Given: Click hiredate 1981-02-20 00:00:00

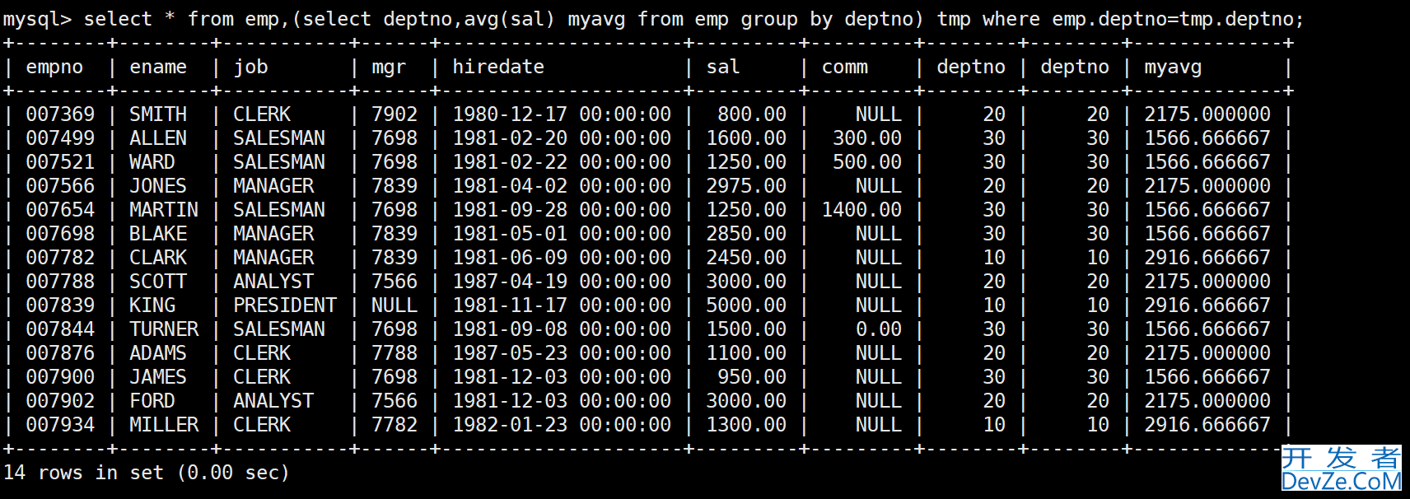Looking at the screenshot, I should coord(562,138).
